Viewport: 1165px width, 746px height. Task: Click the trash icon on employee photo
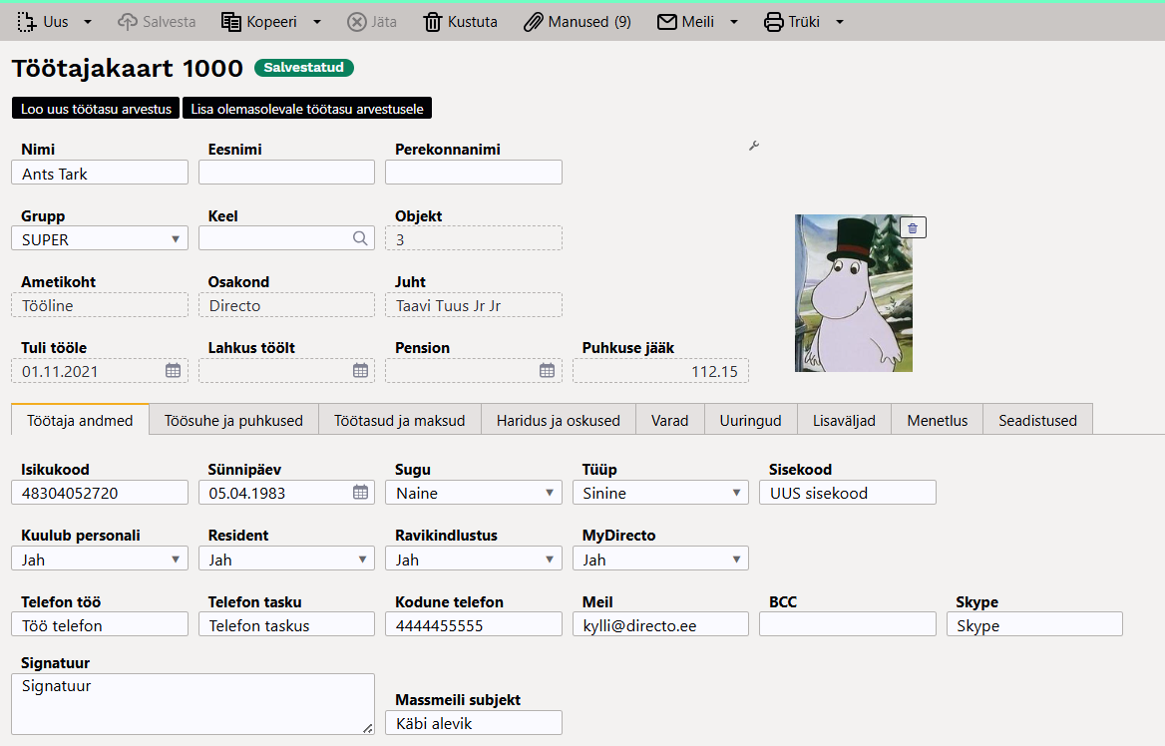coord(914,228)
